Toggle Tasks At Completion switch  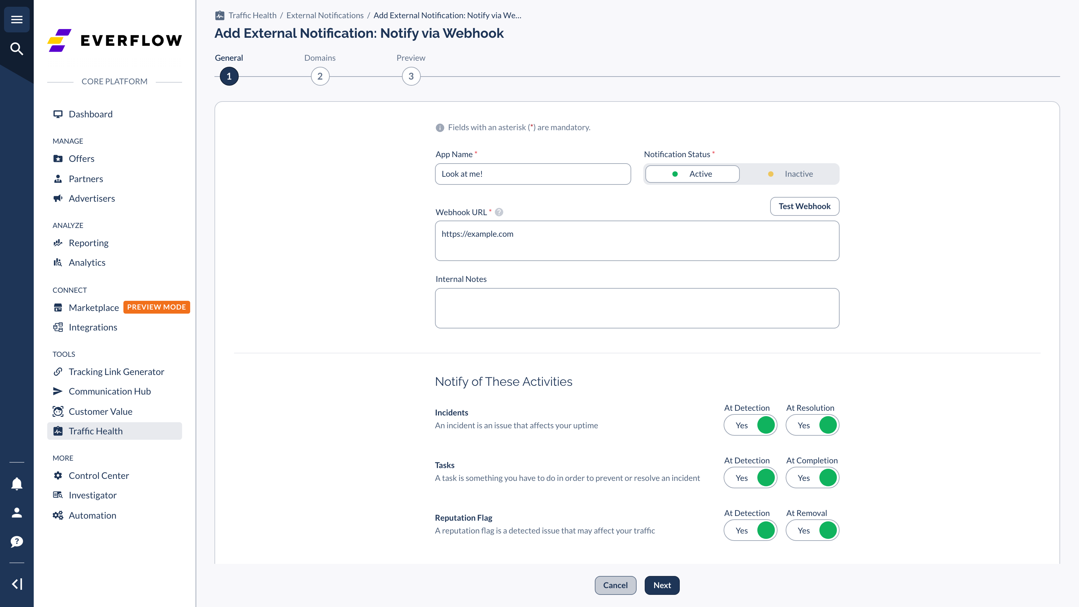(813, 478)
